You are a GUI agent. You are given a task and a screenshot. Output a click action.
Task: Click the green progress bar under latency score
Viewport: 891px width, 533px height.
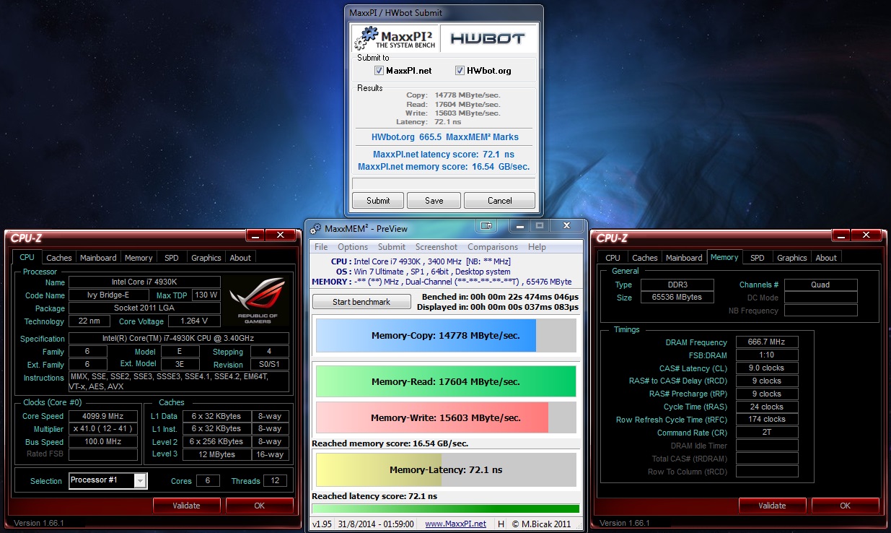pos(446,508)
